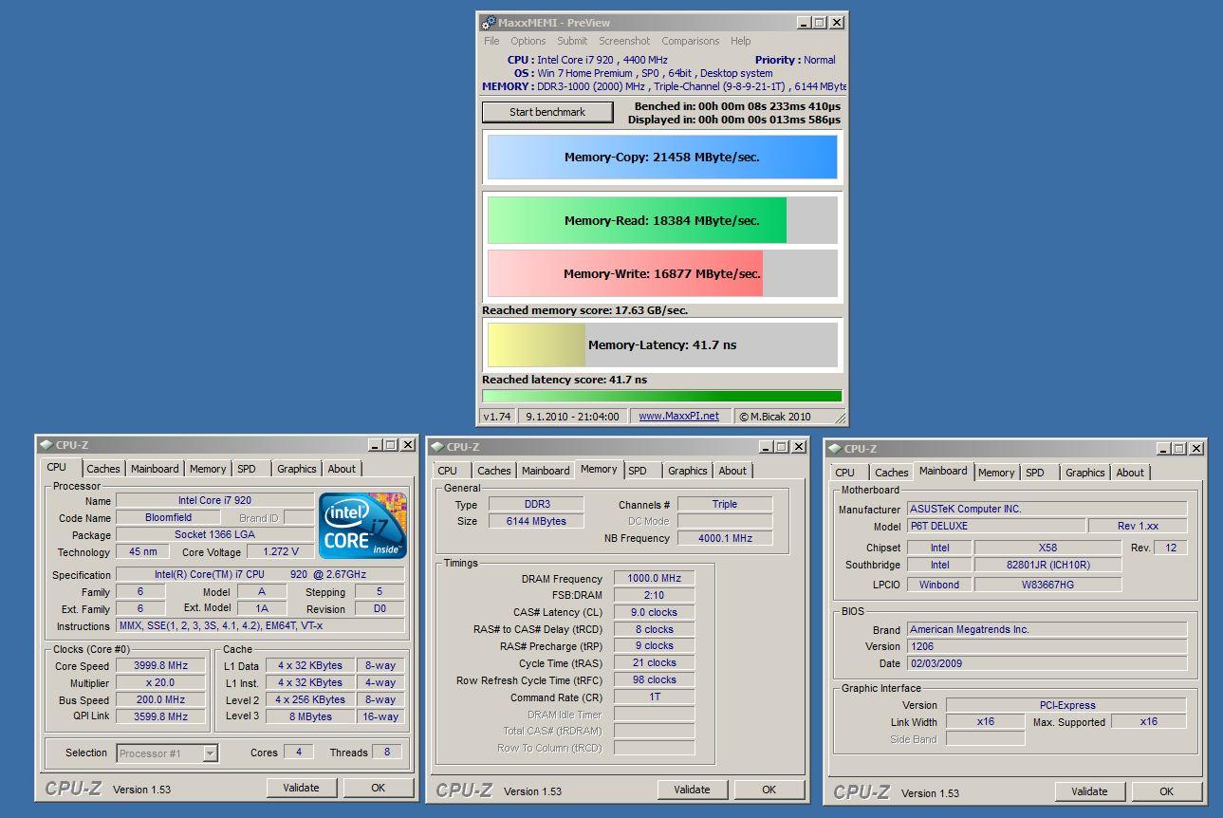
Task: Click the Memory-Copy result bar
Action: pyautogui.click(x=662, y=158)
